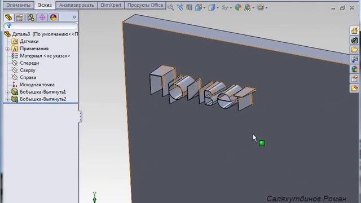Open View Settings dropdown arrow
Screen dimensions: 361x203
pyautogui.click(x=266, y=8)
